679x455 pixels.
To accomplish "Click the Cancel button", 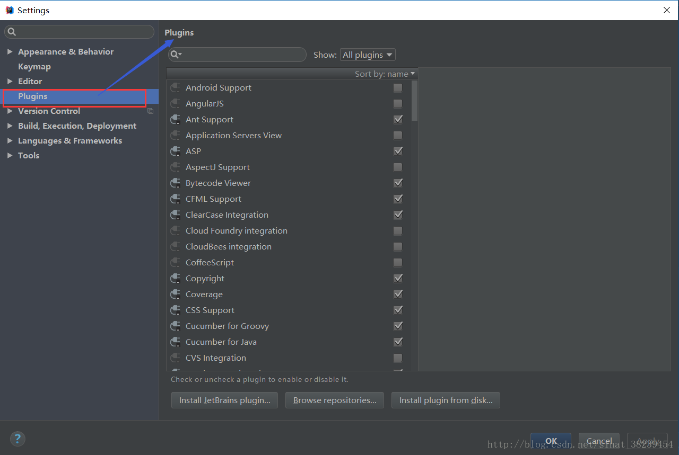I will pyautogui.click(x=599, y=441).
